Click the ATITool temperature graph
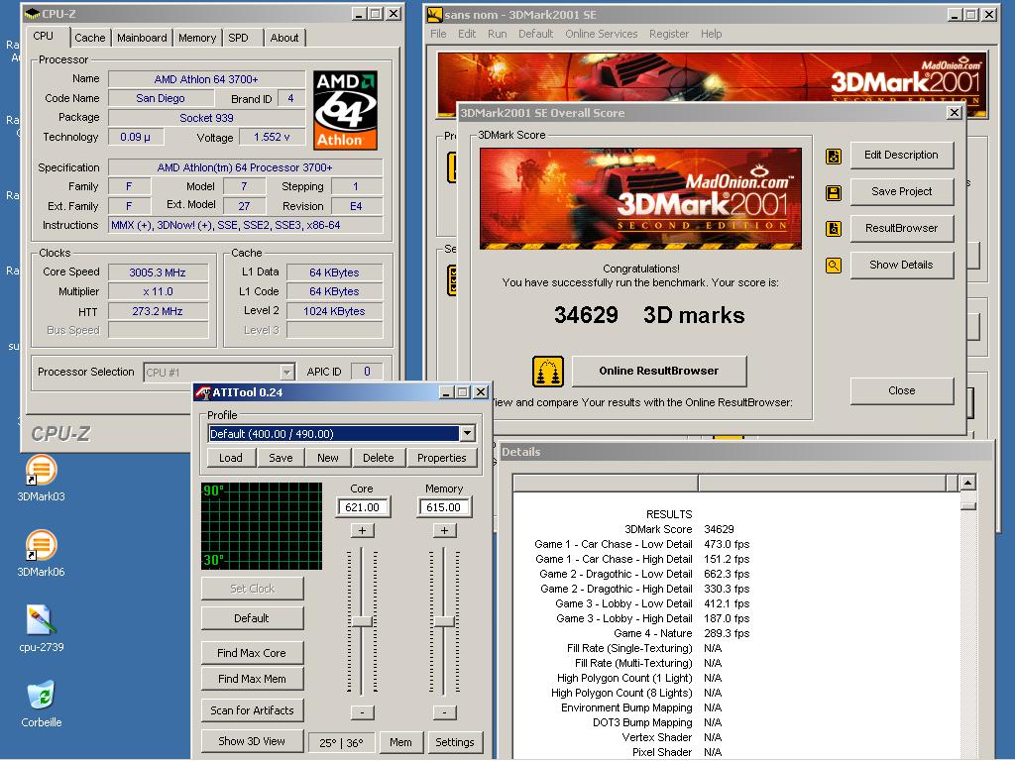 [262, 526]
